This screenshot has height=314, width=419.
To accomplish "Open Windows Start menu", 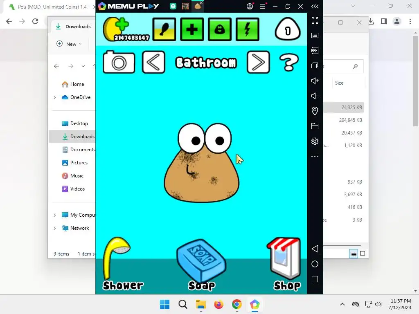I will click(164, 304).
